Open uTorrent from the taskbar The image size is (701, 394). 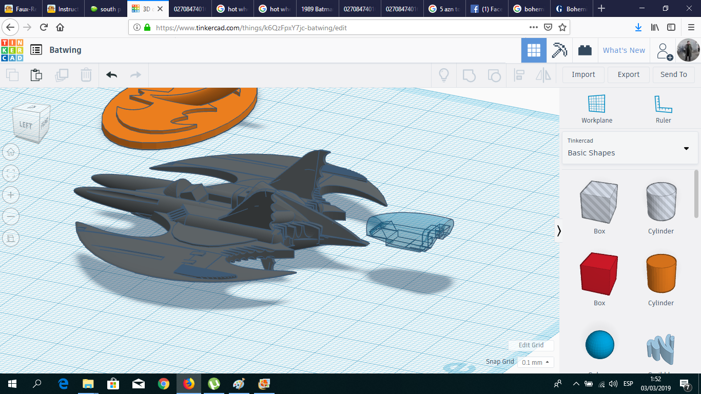[x=214, y=384]
